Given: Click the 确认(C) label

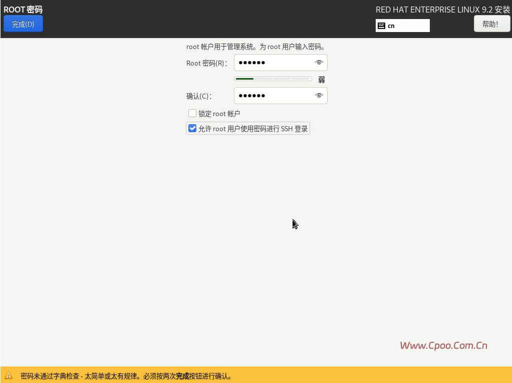Looking at the screenshot, I should click(199, 96).
